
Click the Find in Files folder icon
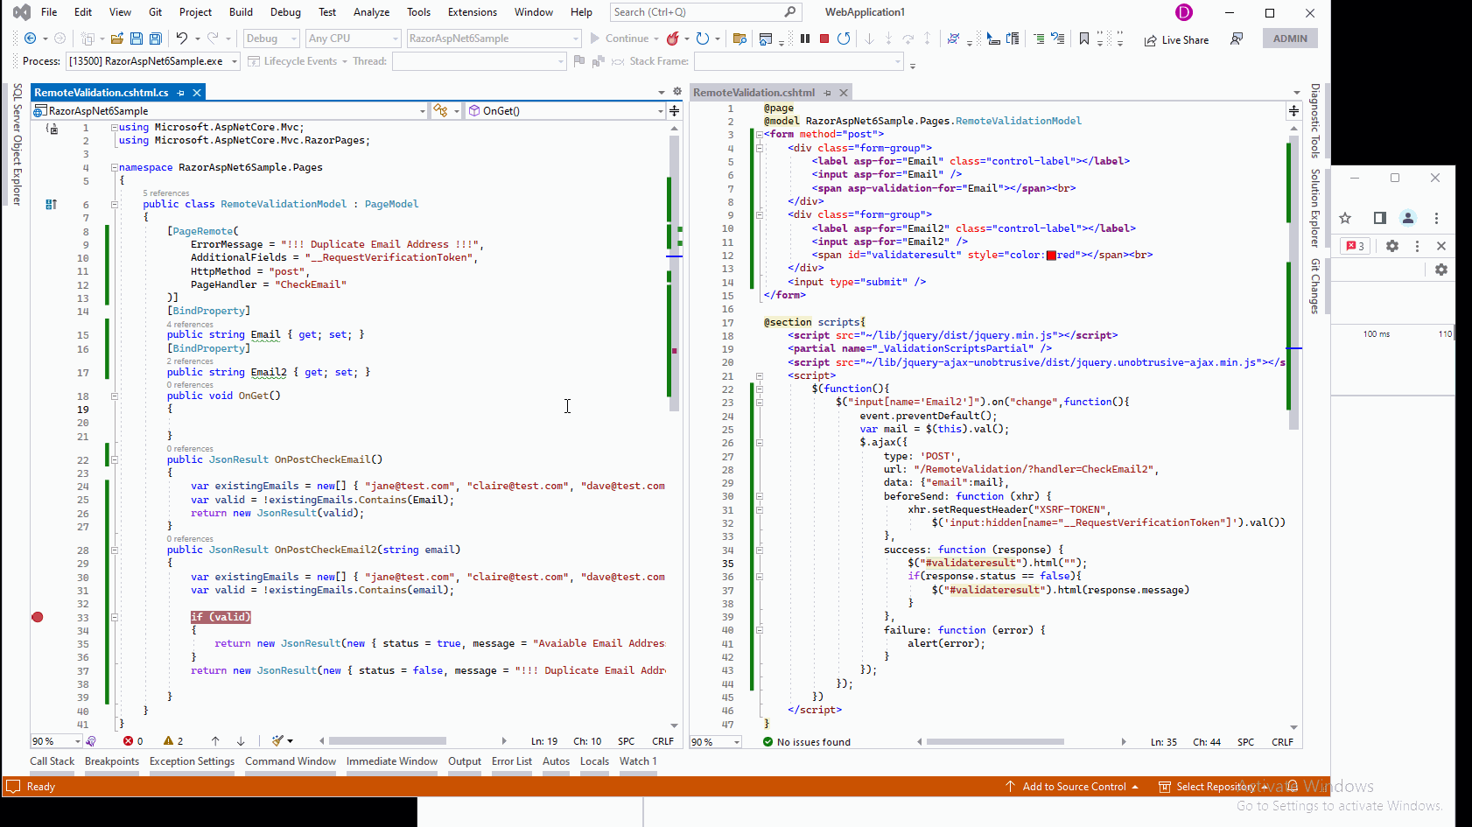coord(740,39)
